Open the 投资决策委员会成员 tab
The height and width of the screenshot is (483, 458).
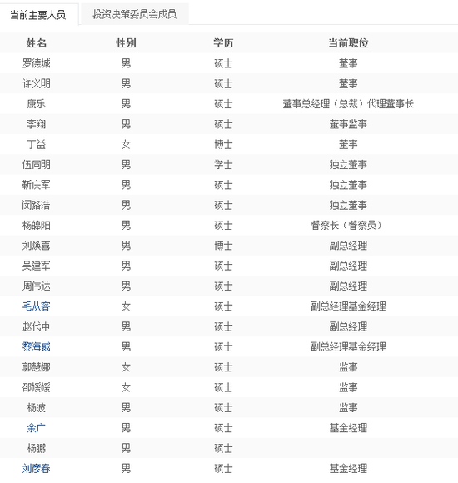135,14
